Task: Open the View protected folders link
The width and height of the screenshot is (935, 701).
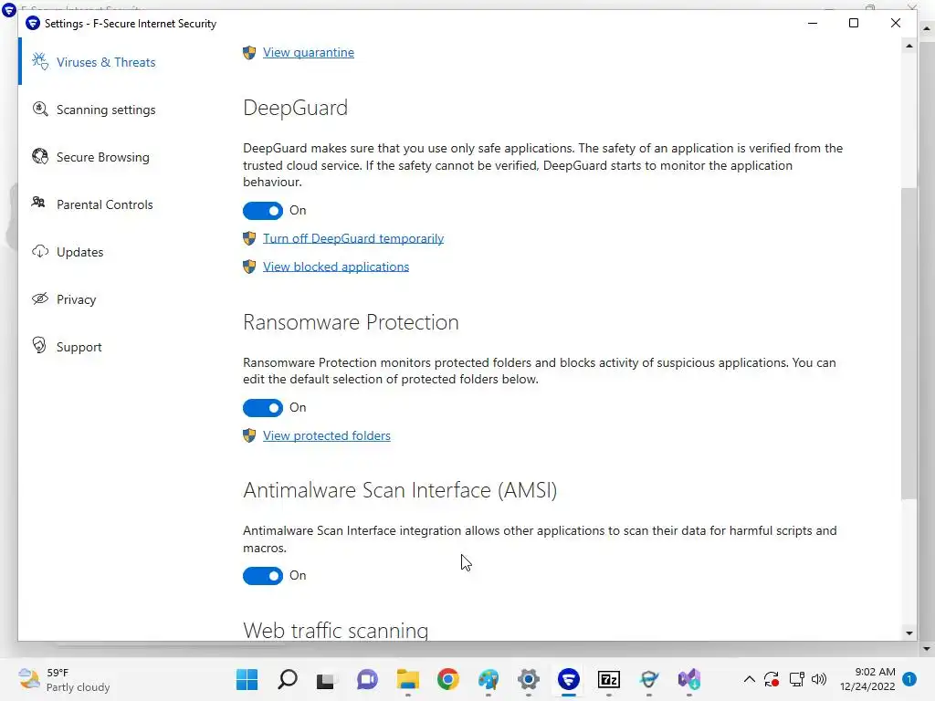Action: (326, 435)
